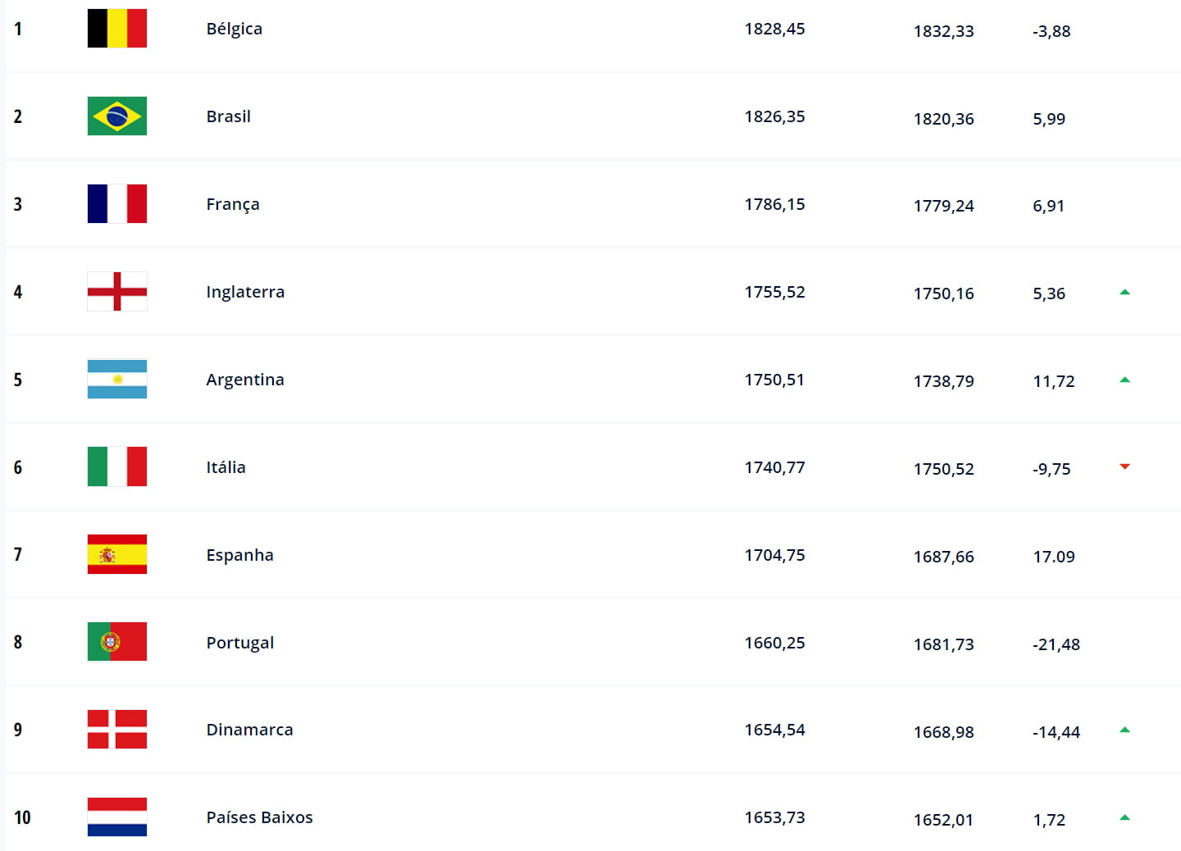The image size is (1181, 851).
Task: Click the Denmark flag icon
Action: point(117,730)
